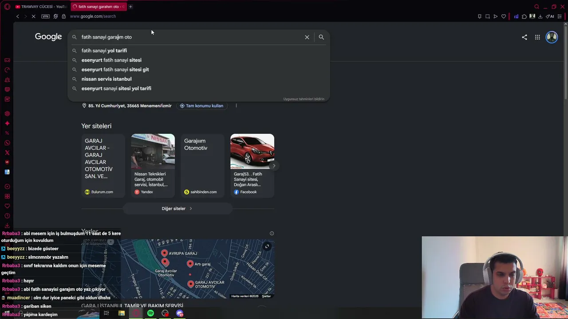
Task: Choose suggestion esenyurt fatih sanayi sitesi
Action: pyautogui.click(x=198, y=60)
